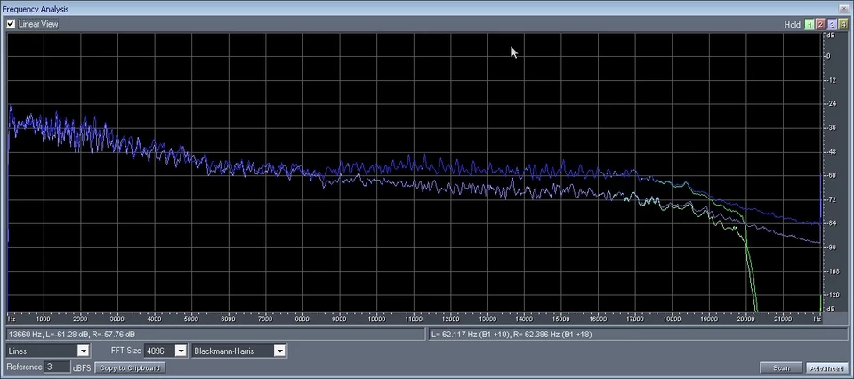Click Hold button 2 (red)
The height and width of the screenshot is (379, 854).
click(820, 25)
